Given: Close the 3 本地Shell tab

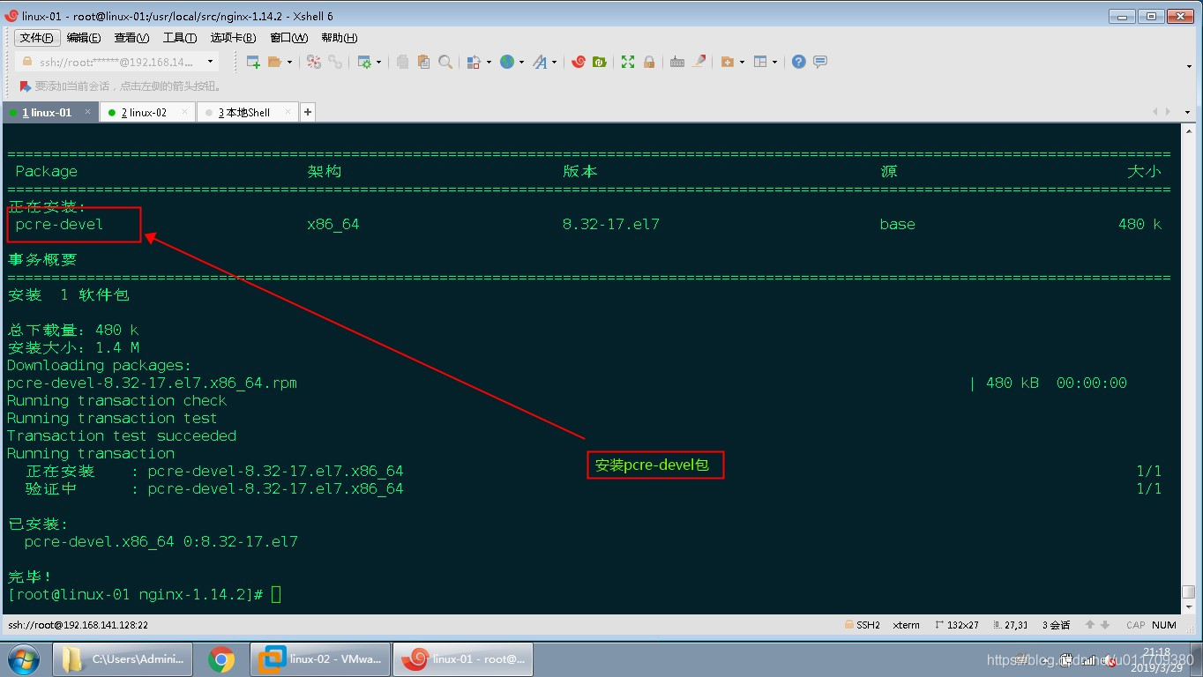Looking at the screenshot, I should pyautogui.click(x=288, y=112).
